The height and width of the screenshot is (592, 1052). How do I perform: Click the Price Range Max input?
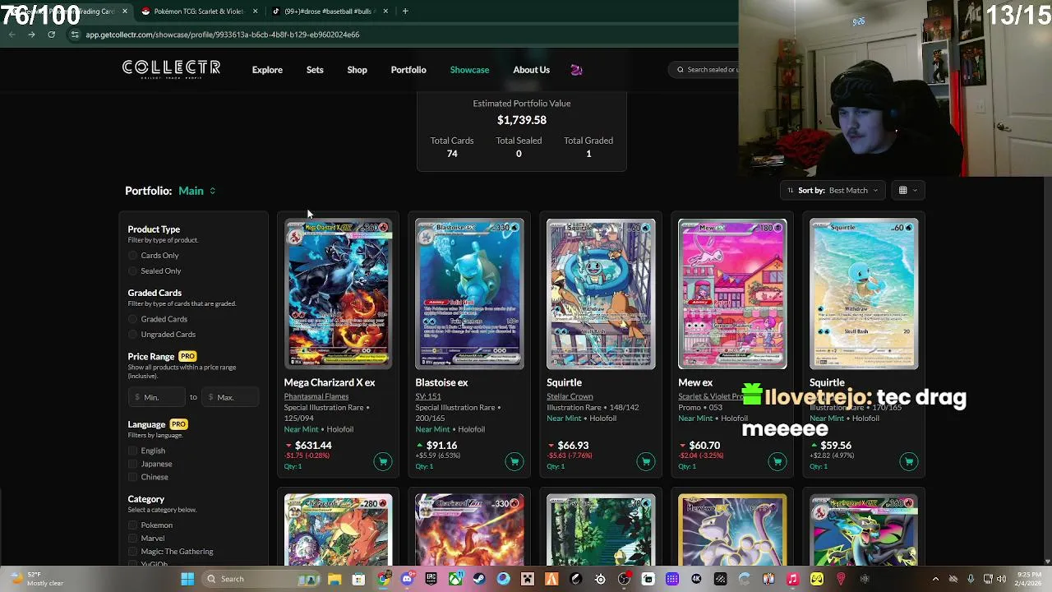232,397
